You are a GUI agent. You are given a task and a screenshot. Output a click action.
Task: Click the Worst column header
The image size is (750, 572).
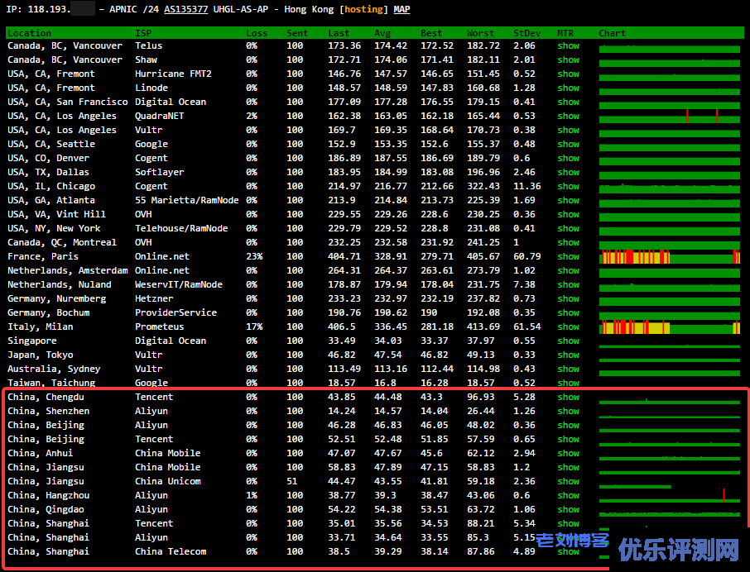pyautogui.click(x=480, y=33)
